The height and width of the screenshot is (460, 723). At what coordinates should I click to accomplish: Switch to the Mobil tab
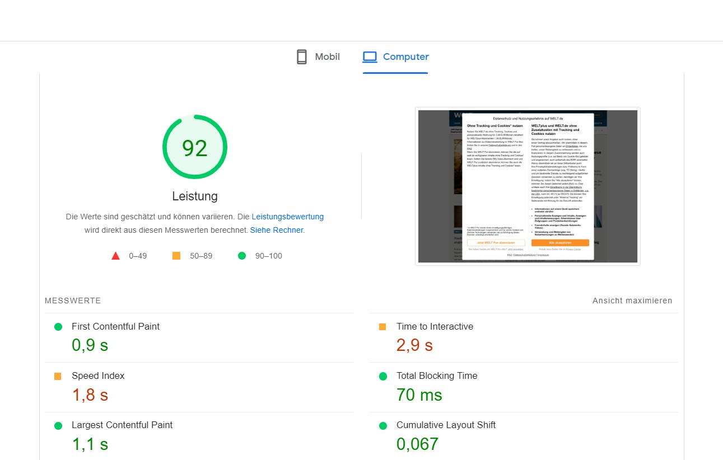(318, 57)
